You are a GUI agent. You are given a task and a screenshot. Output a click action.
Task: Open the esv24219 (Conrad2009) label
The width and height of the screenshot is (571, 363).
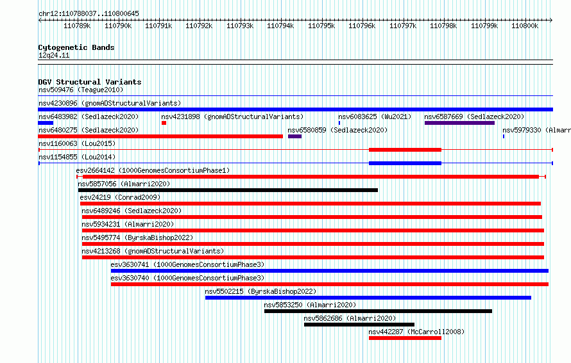[120, 197]
